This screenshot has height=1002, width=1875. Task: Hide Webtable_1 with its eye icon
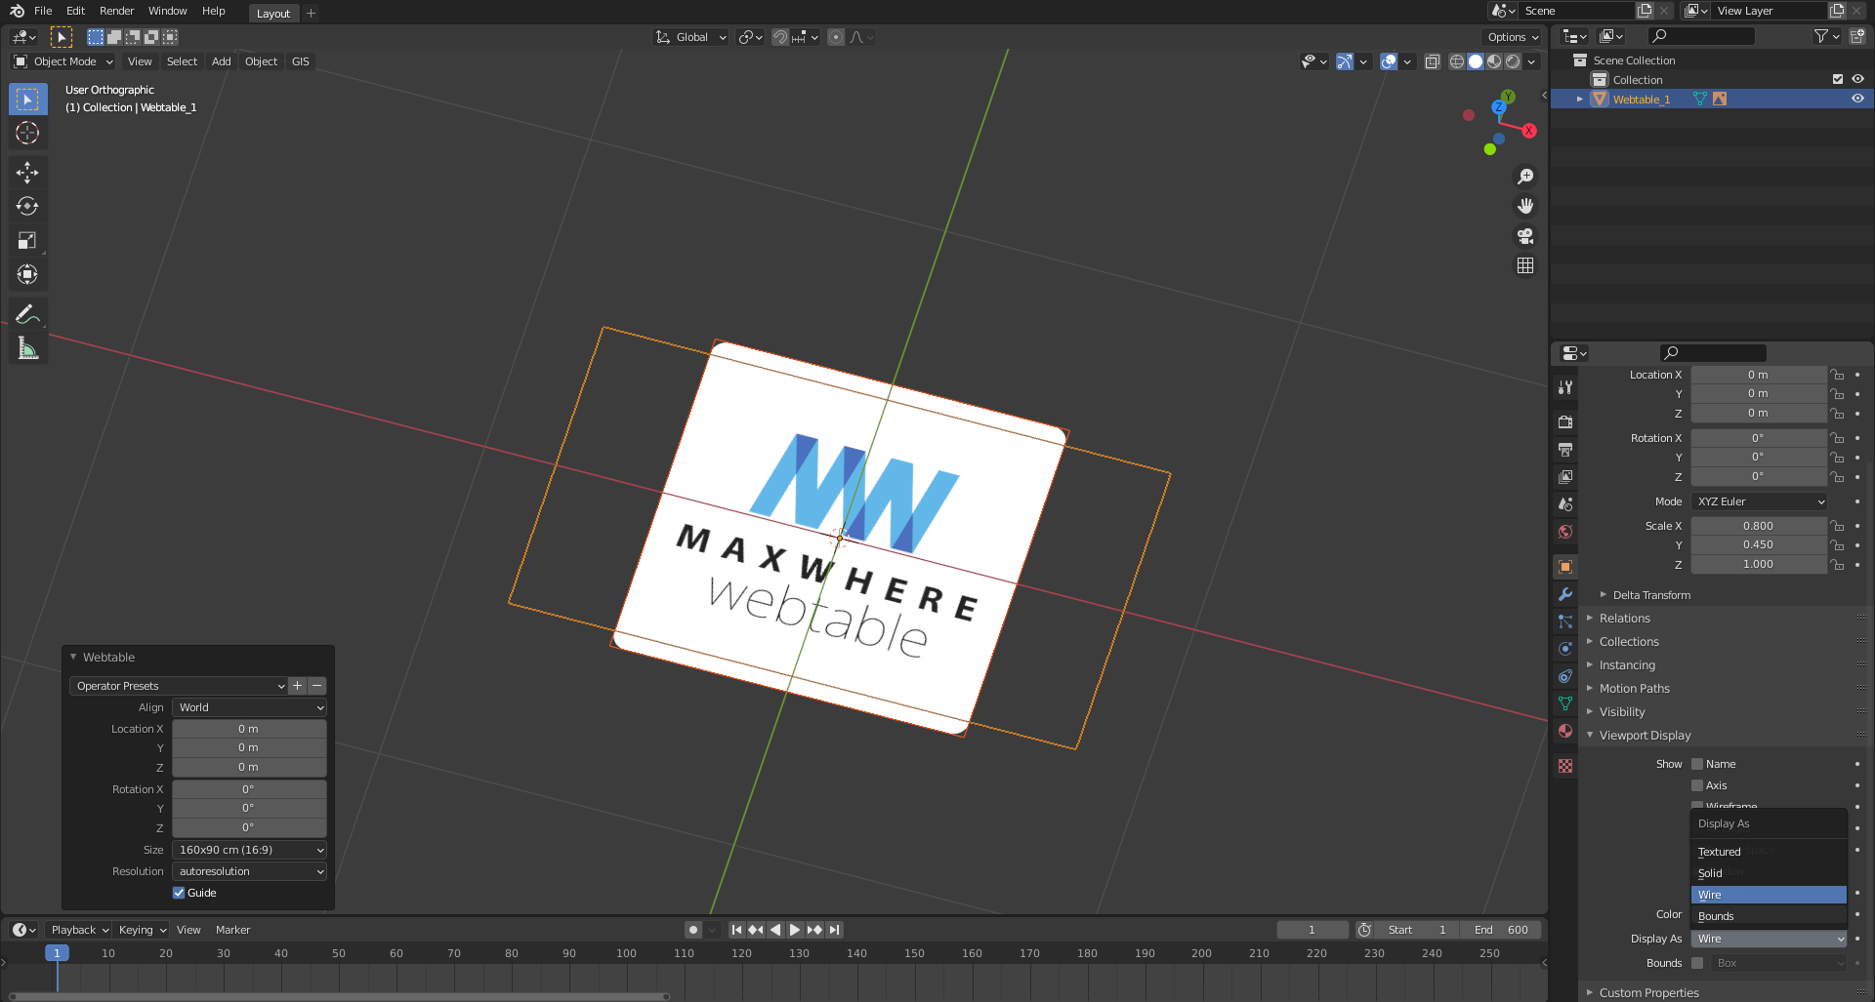1857,99
